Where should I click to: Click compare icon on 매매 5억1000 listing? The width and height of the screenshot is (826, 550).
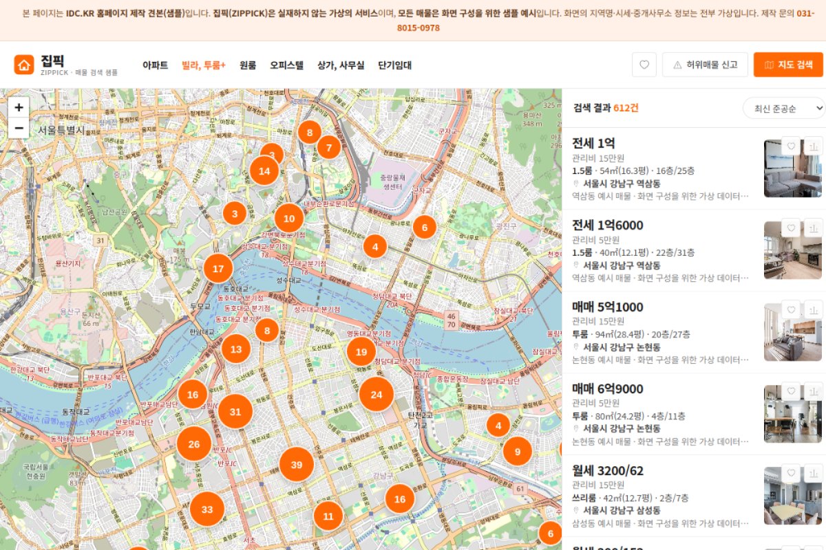pos(813,310)
